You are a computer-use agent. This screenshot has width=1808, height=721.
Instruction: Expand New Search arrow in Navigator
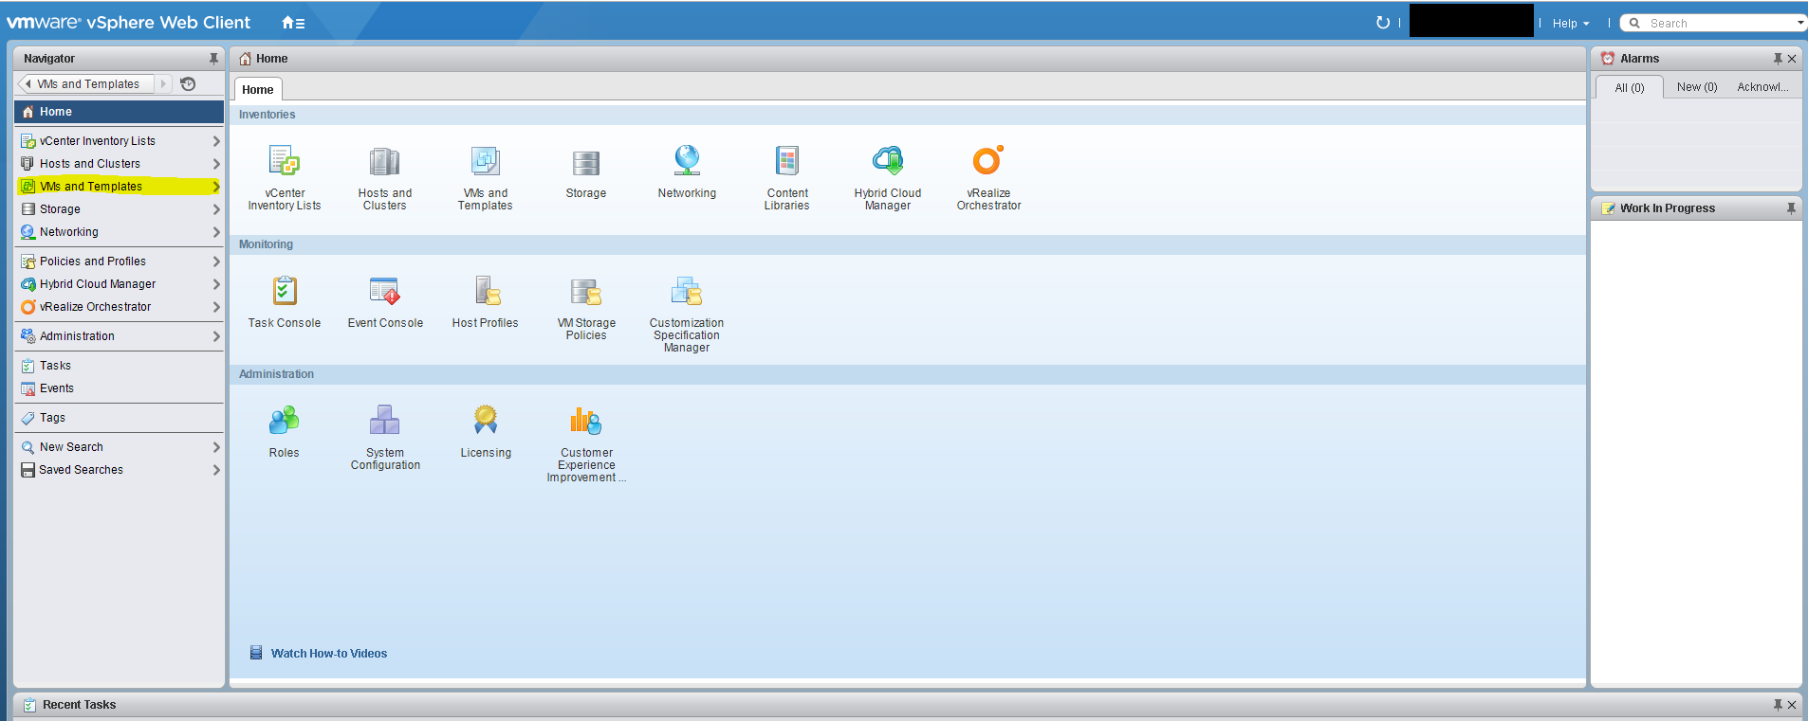[x=216, y=447]
